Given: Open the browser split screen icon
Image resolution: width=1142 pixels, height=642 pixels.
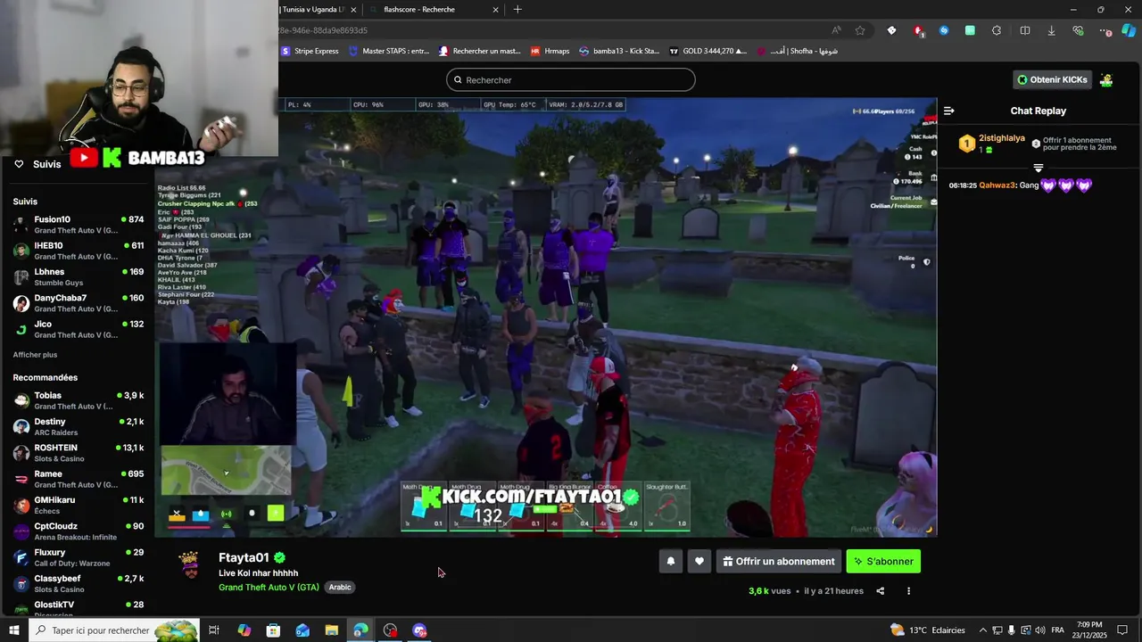Looking at the screenshot, I should pos(1025,30).
